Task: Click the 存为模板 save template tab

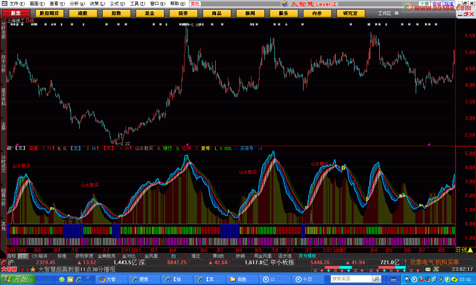Action: (307, 256)
